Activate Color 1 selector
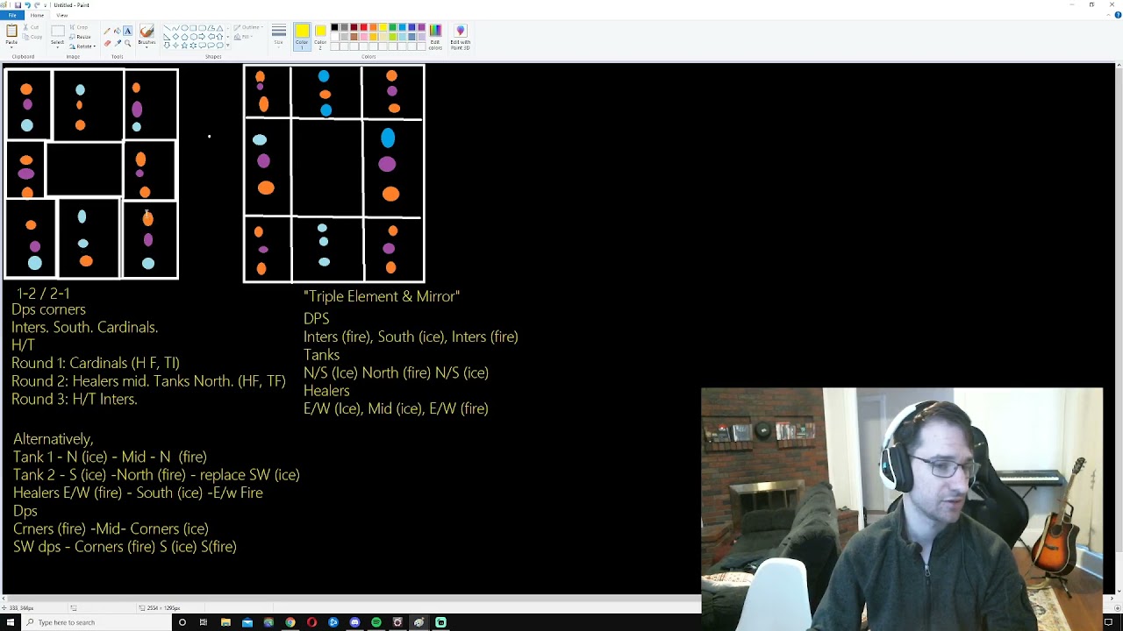This screenshot has height=631, width=1123. click(x=302, y=37)
